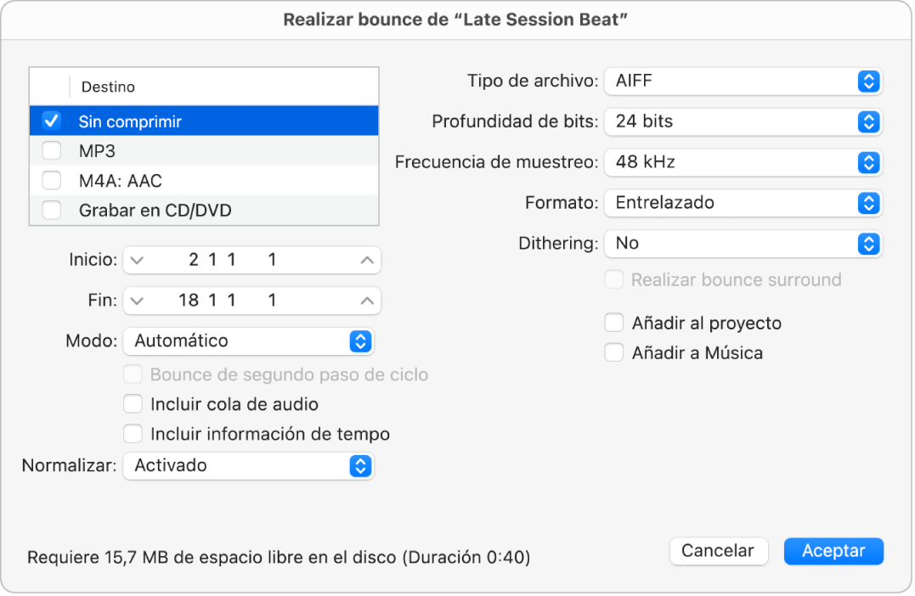Enable Añadir a Música checkbox
915x596 pixels.
(614, 353)
